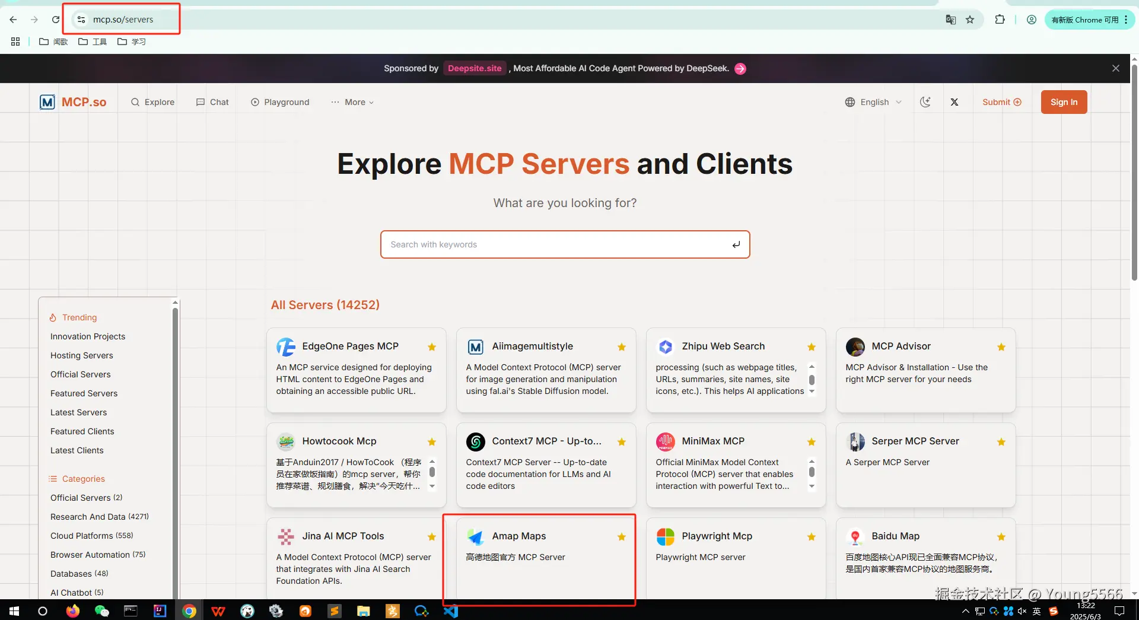The width and height of the screenshot is (1139, 620).
Task: Click the globe language icon
Action: (850, 102)
